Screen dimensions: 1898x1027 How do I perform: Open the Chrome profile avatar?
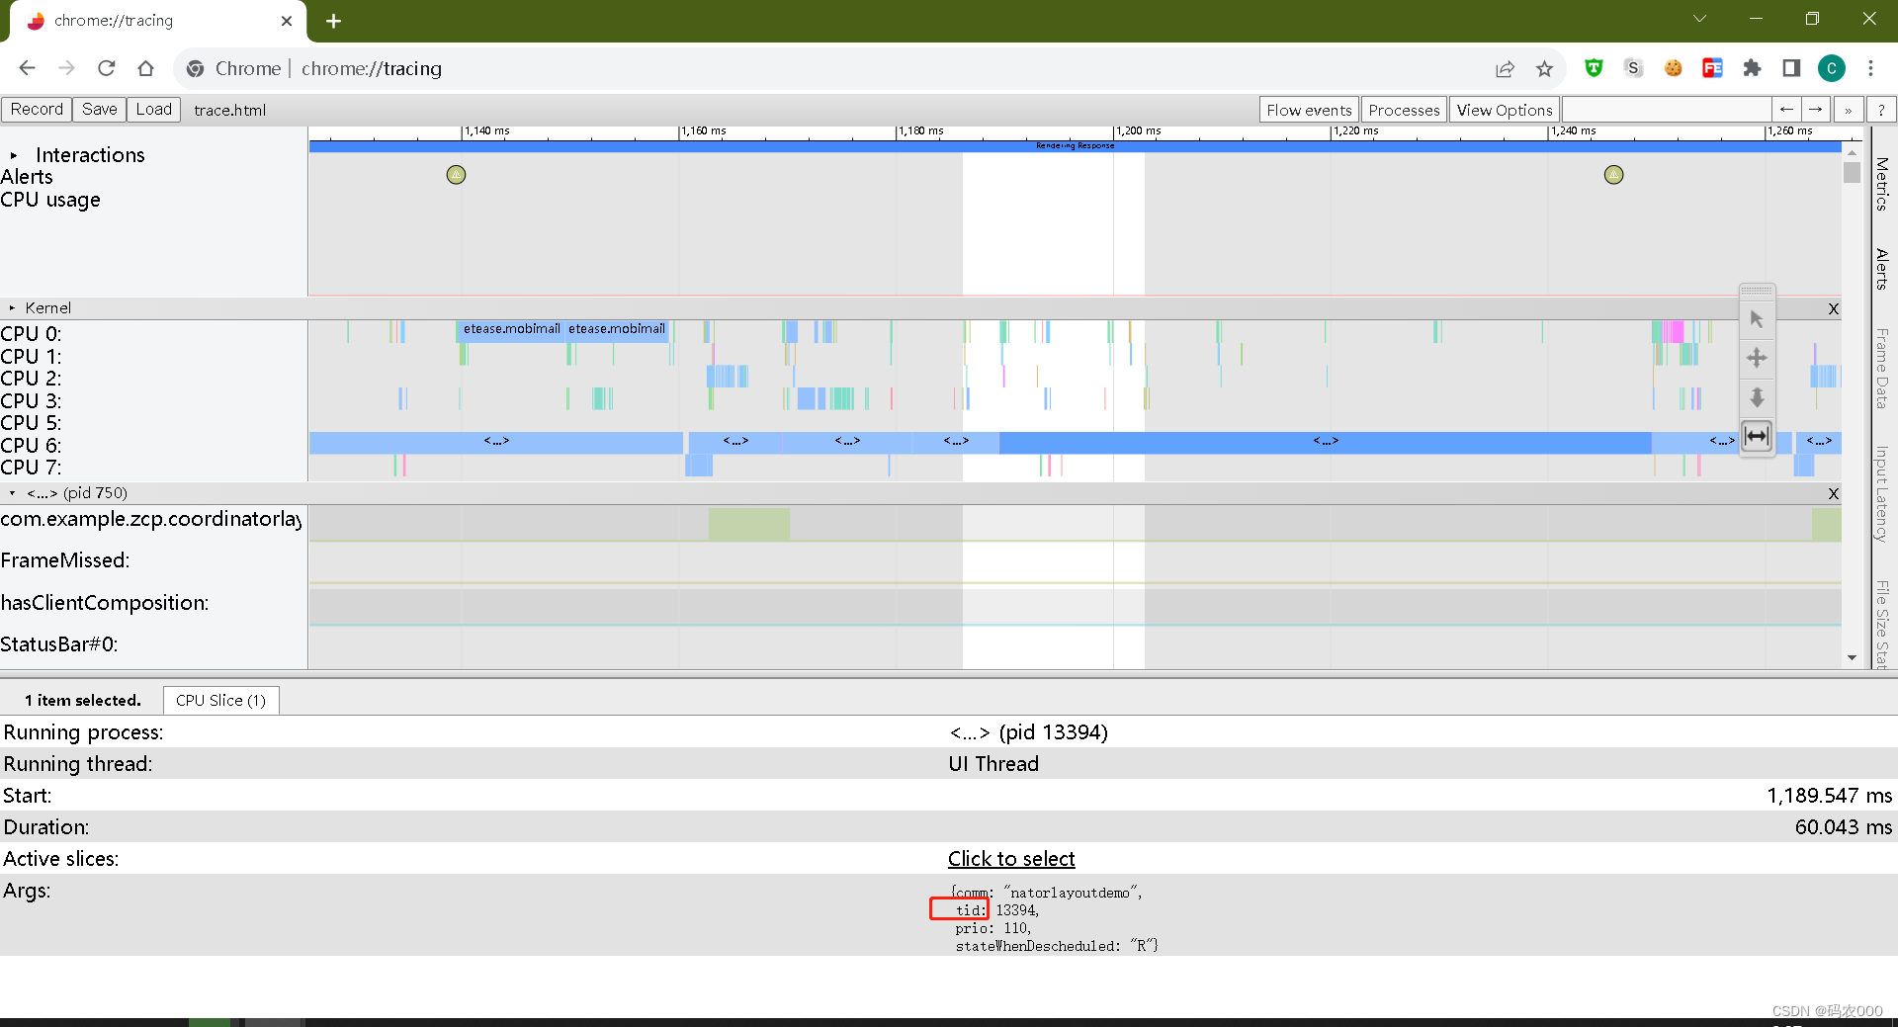coord(1831,68)
